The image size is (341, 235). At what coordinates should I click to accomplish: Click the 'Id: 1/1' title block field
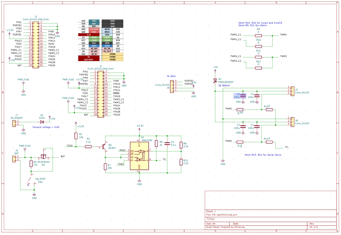tap(314, 227)
